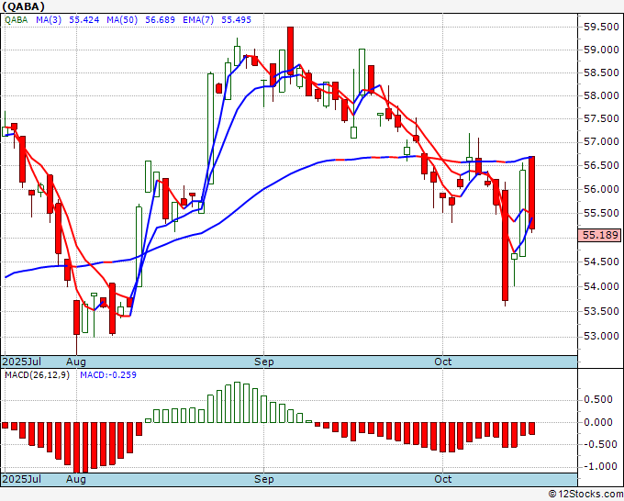624x501 pixels.
Task: Select the EMA(7) legend label
Action: coord(198,20)
